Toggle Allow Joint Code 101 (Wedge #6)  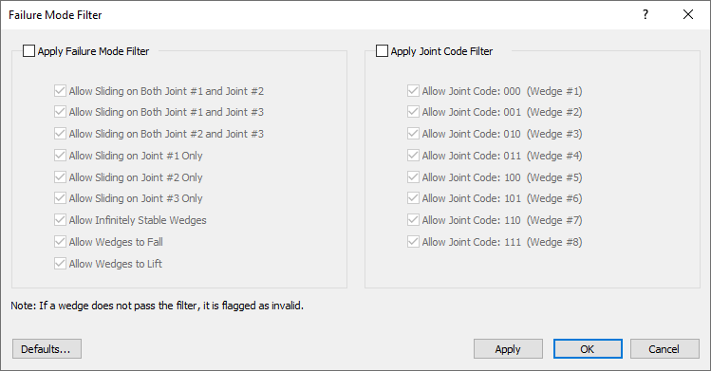(413, 198)
